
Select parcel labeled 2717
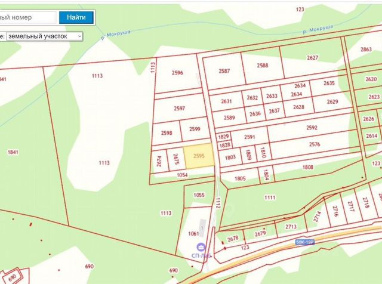351,206
